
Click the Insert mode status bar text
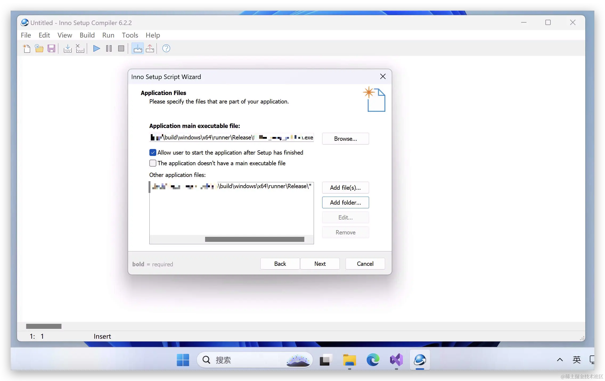point(102,336)
